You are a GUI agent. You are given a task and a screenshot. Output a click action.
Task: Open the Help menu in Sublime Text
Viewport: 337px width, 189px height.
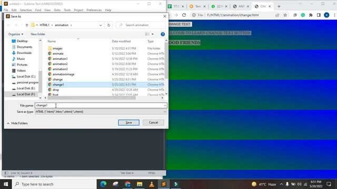(108, 10)
